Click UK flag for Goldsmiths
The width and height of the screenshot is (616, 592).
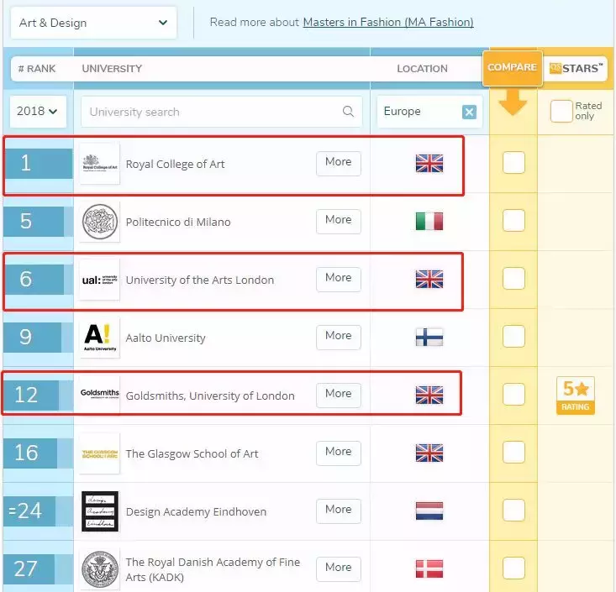[x=429, y=395]
